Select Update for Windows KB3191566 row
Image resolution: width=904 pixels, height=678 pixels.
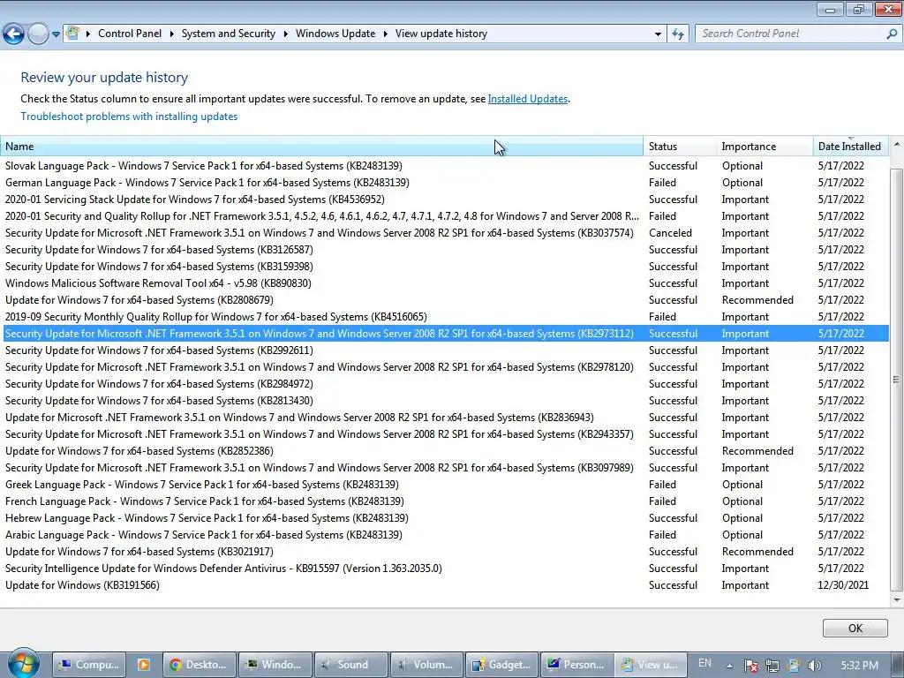pos(446,585)
